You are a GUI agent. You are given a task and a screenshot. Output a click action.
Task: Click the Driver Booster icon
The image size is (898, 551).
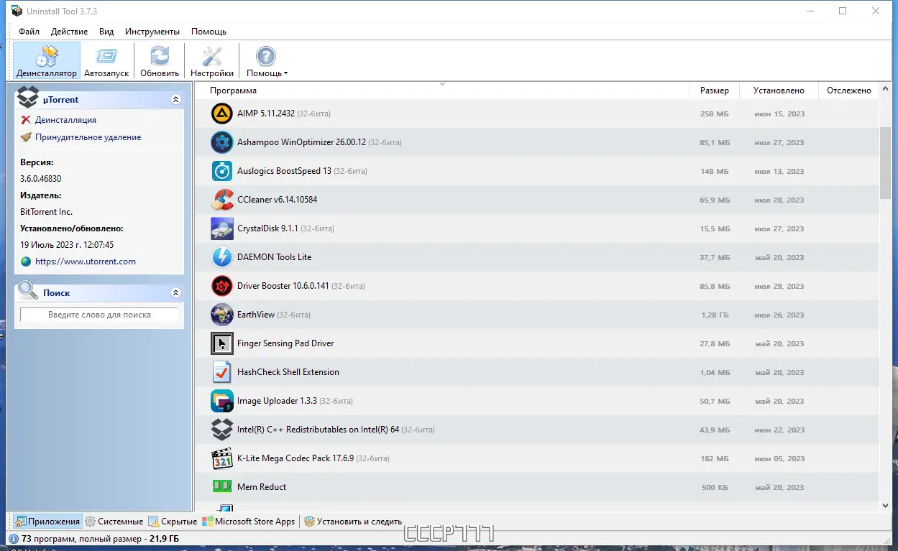click(x=221, y=286)
